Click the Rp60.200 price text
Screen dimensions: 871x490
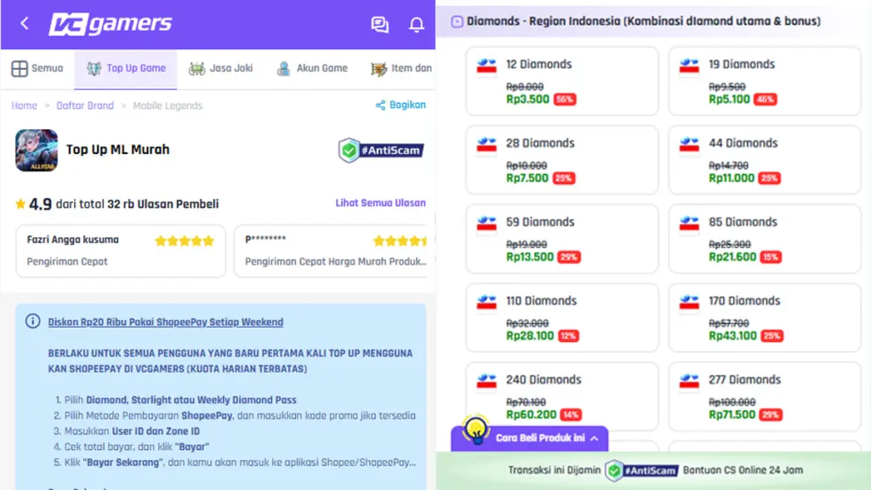click(x=531, y=415)
